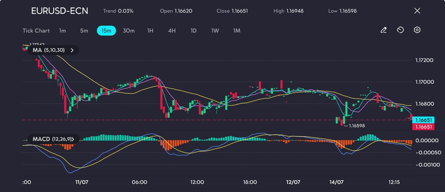The image size is (445, 192).
Task: Click the clock history replay icon
Action: 400,30
